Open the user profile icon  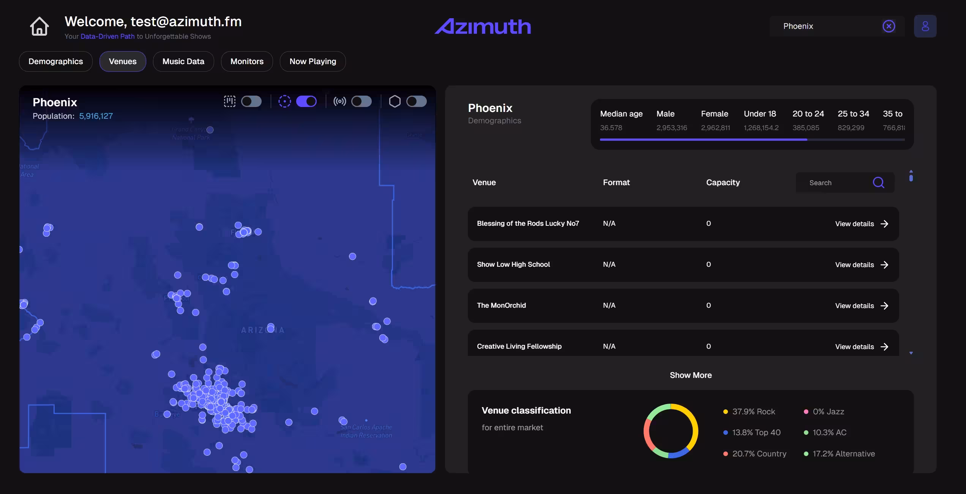pyautogui.click(x=925, y=26)
